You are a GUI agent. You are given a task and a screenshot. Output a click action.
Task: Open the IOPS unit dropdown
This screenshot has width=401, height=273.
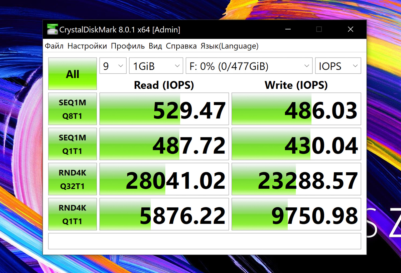click(x=338, y=66)
